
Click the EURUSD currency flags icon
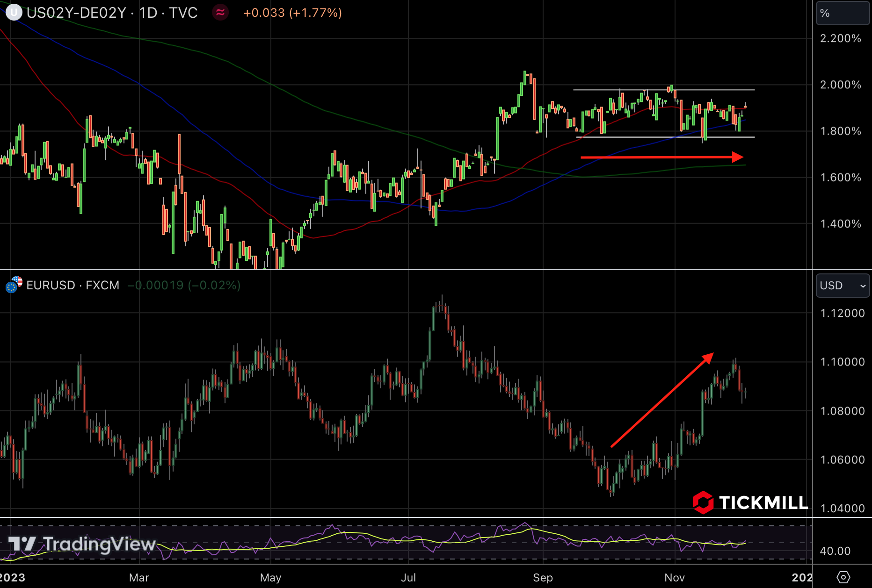coord(14,285)
